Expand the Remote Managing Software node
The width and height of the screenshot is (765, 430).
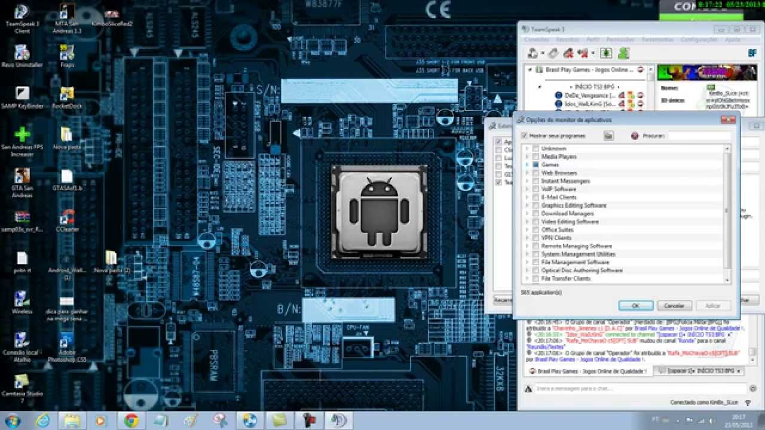pos(527,245)
